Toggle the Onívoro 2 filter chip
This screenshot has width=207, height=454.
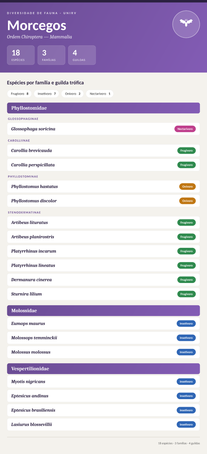(x=73, y=94)
